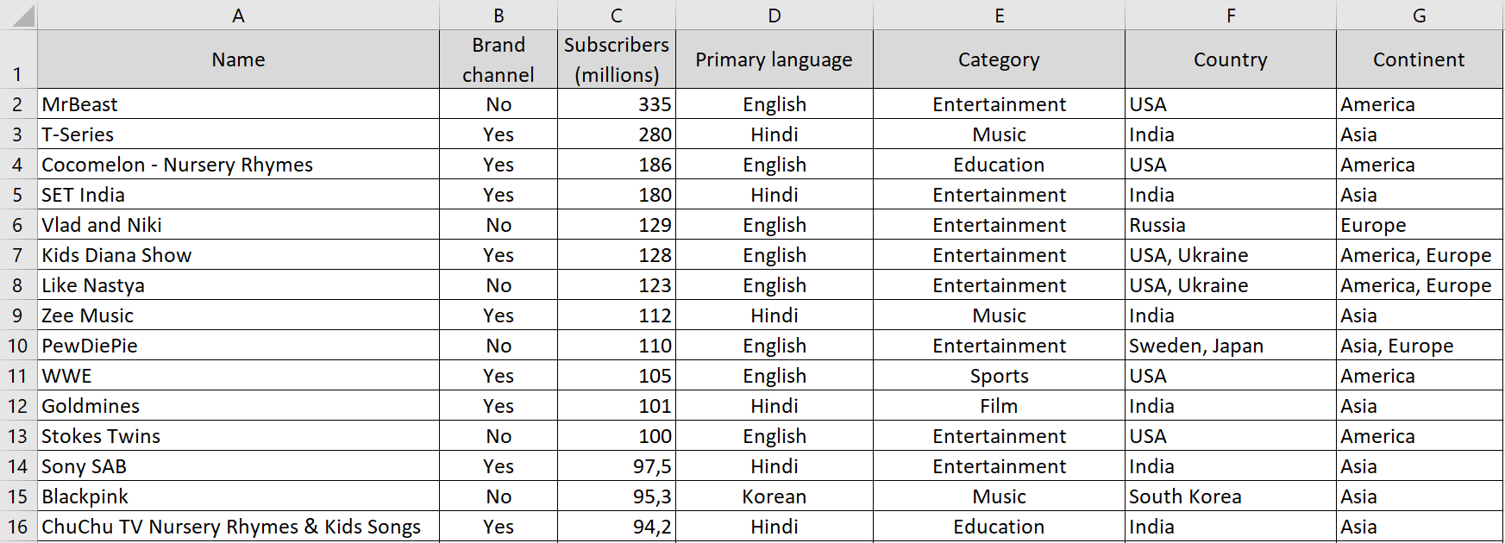
Task: Click the MrBeast name cell
Action: pos(238,104)
